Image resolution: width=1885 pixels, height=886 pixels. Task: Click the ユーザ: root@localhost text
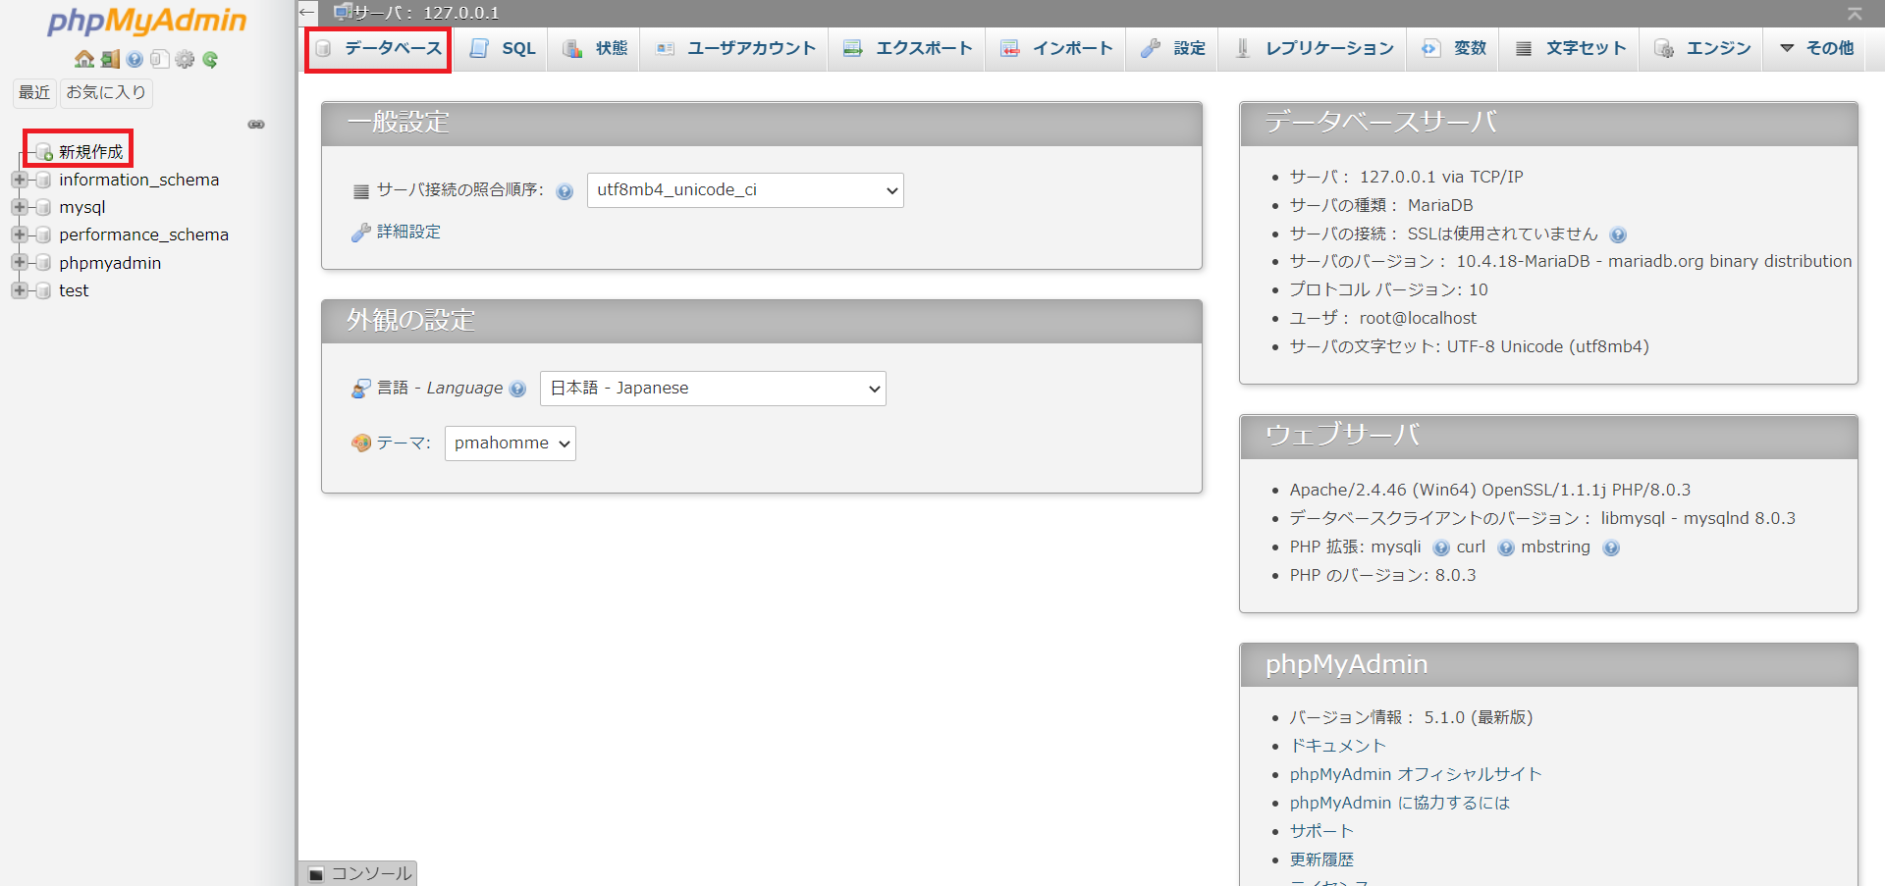pos(1382,318)
